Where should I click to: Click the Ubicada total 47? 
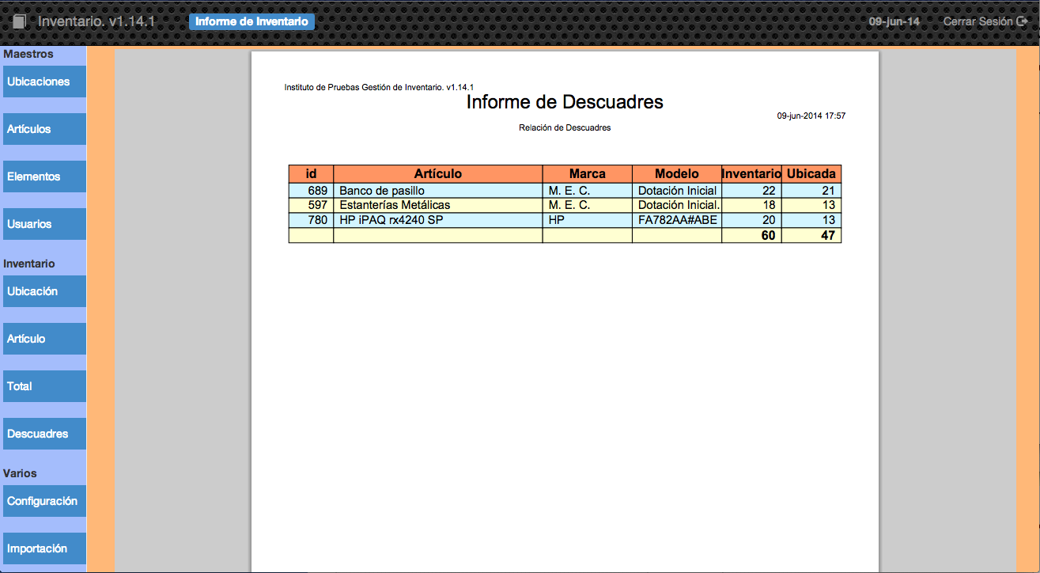point(811,235)
